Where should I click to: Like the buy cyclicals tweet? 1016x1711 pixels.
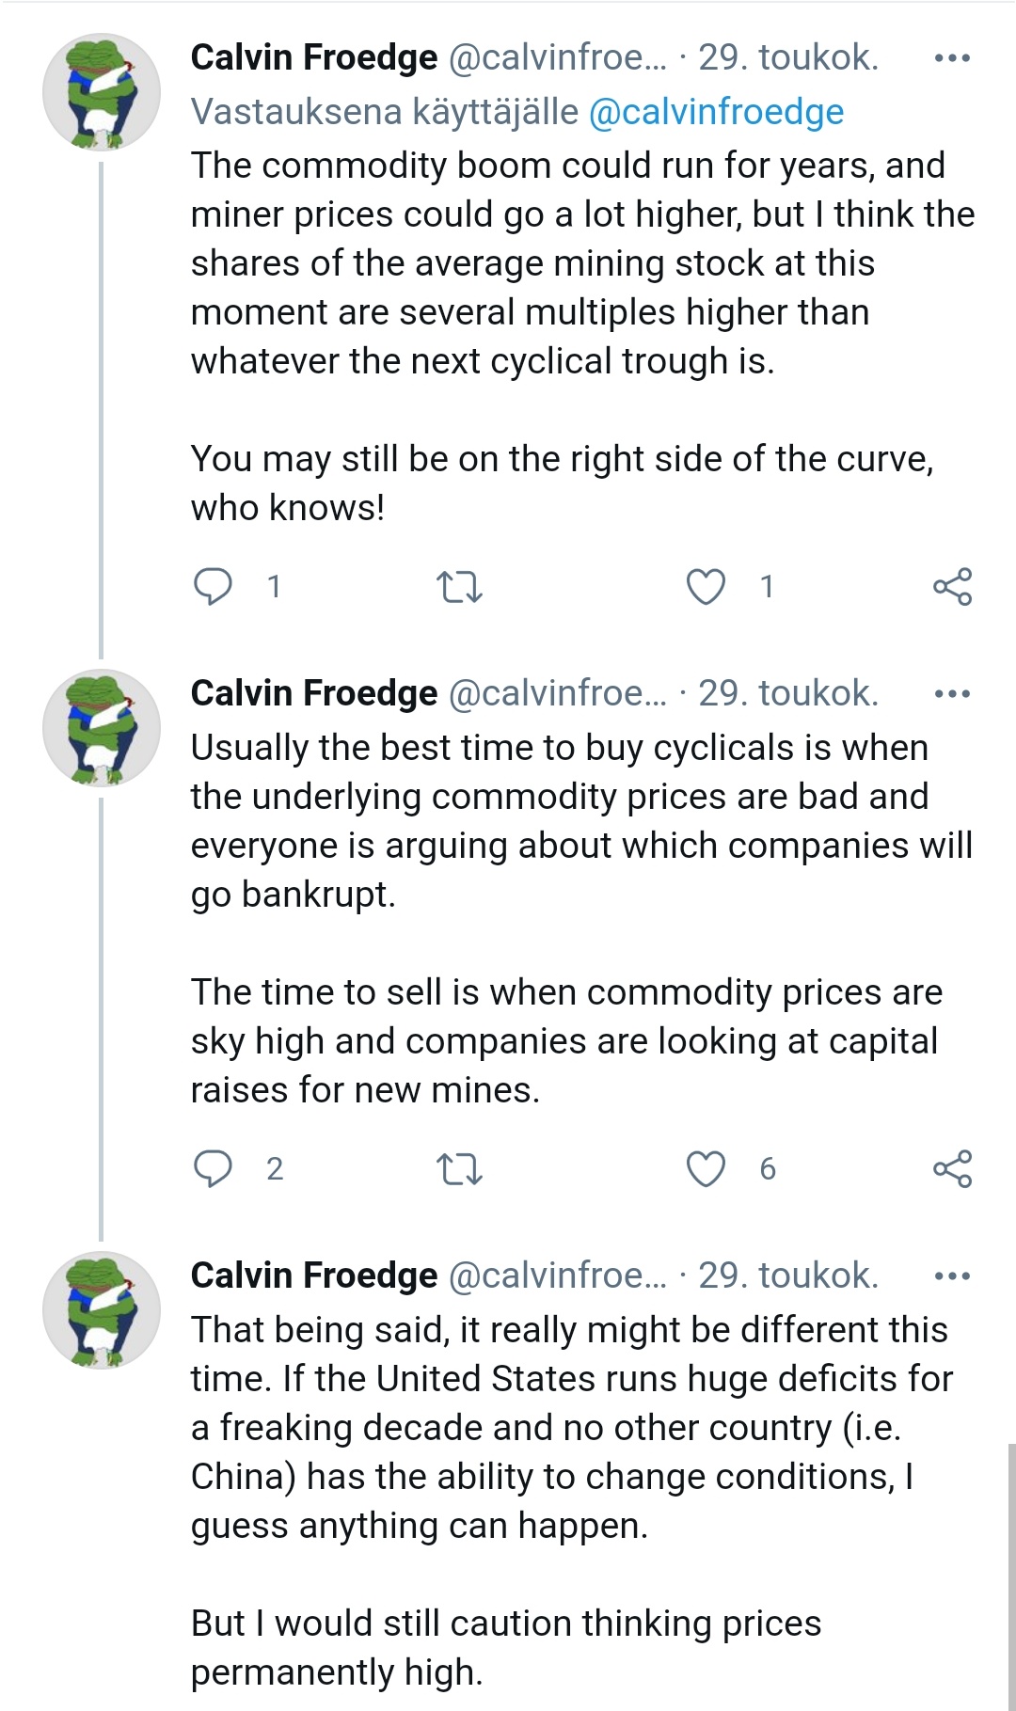[x=706, y=1168]
